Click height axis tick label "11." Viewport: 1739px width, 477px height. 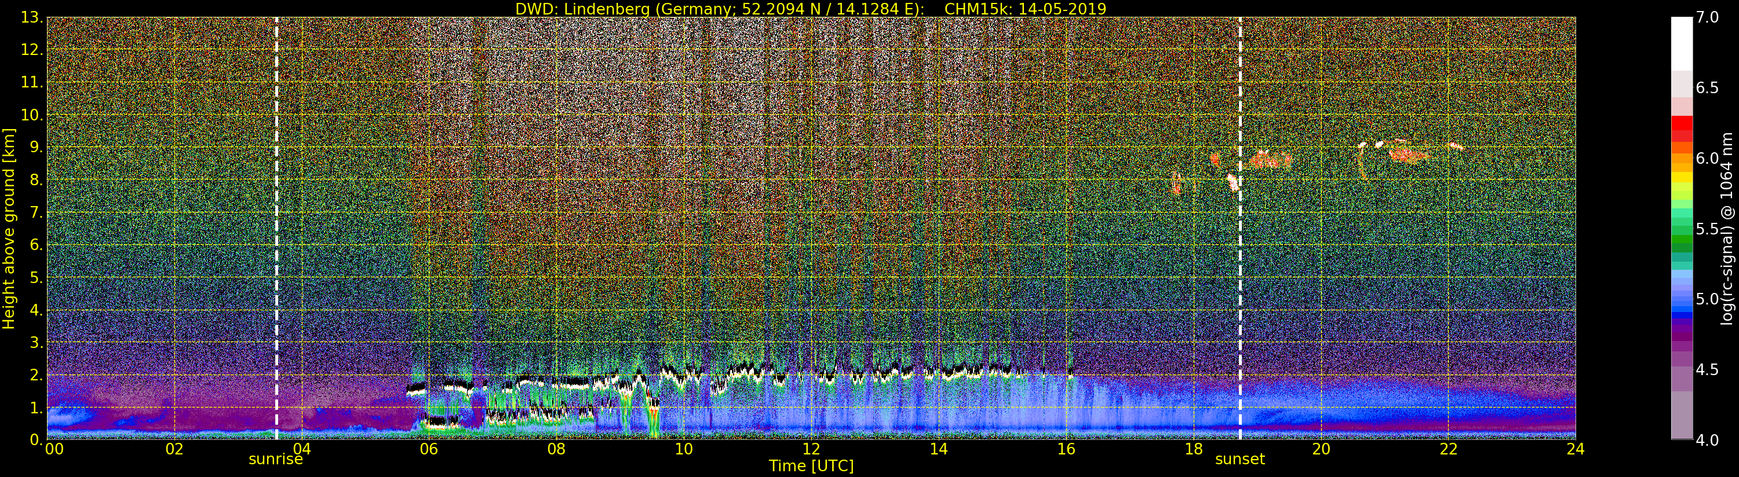coord(32,82)
